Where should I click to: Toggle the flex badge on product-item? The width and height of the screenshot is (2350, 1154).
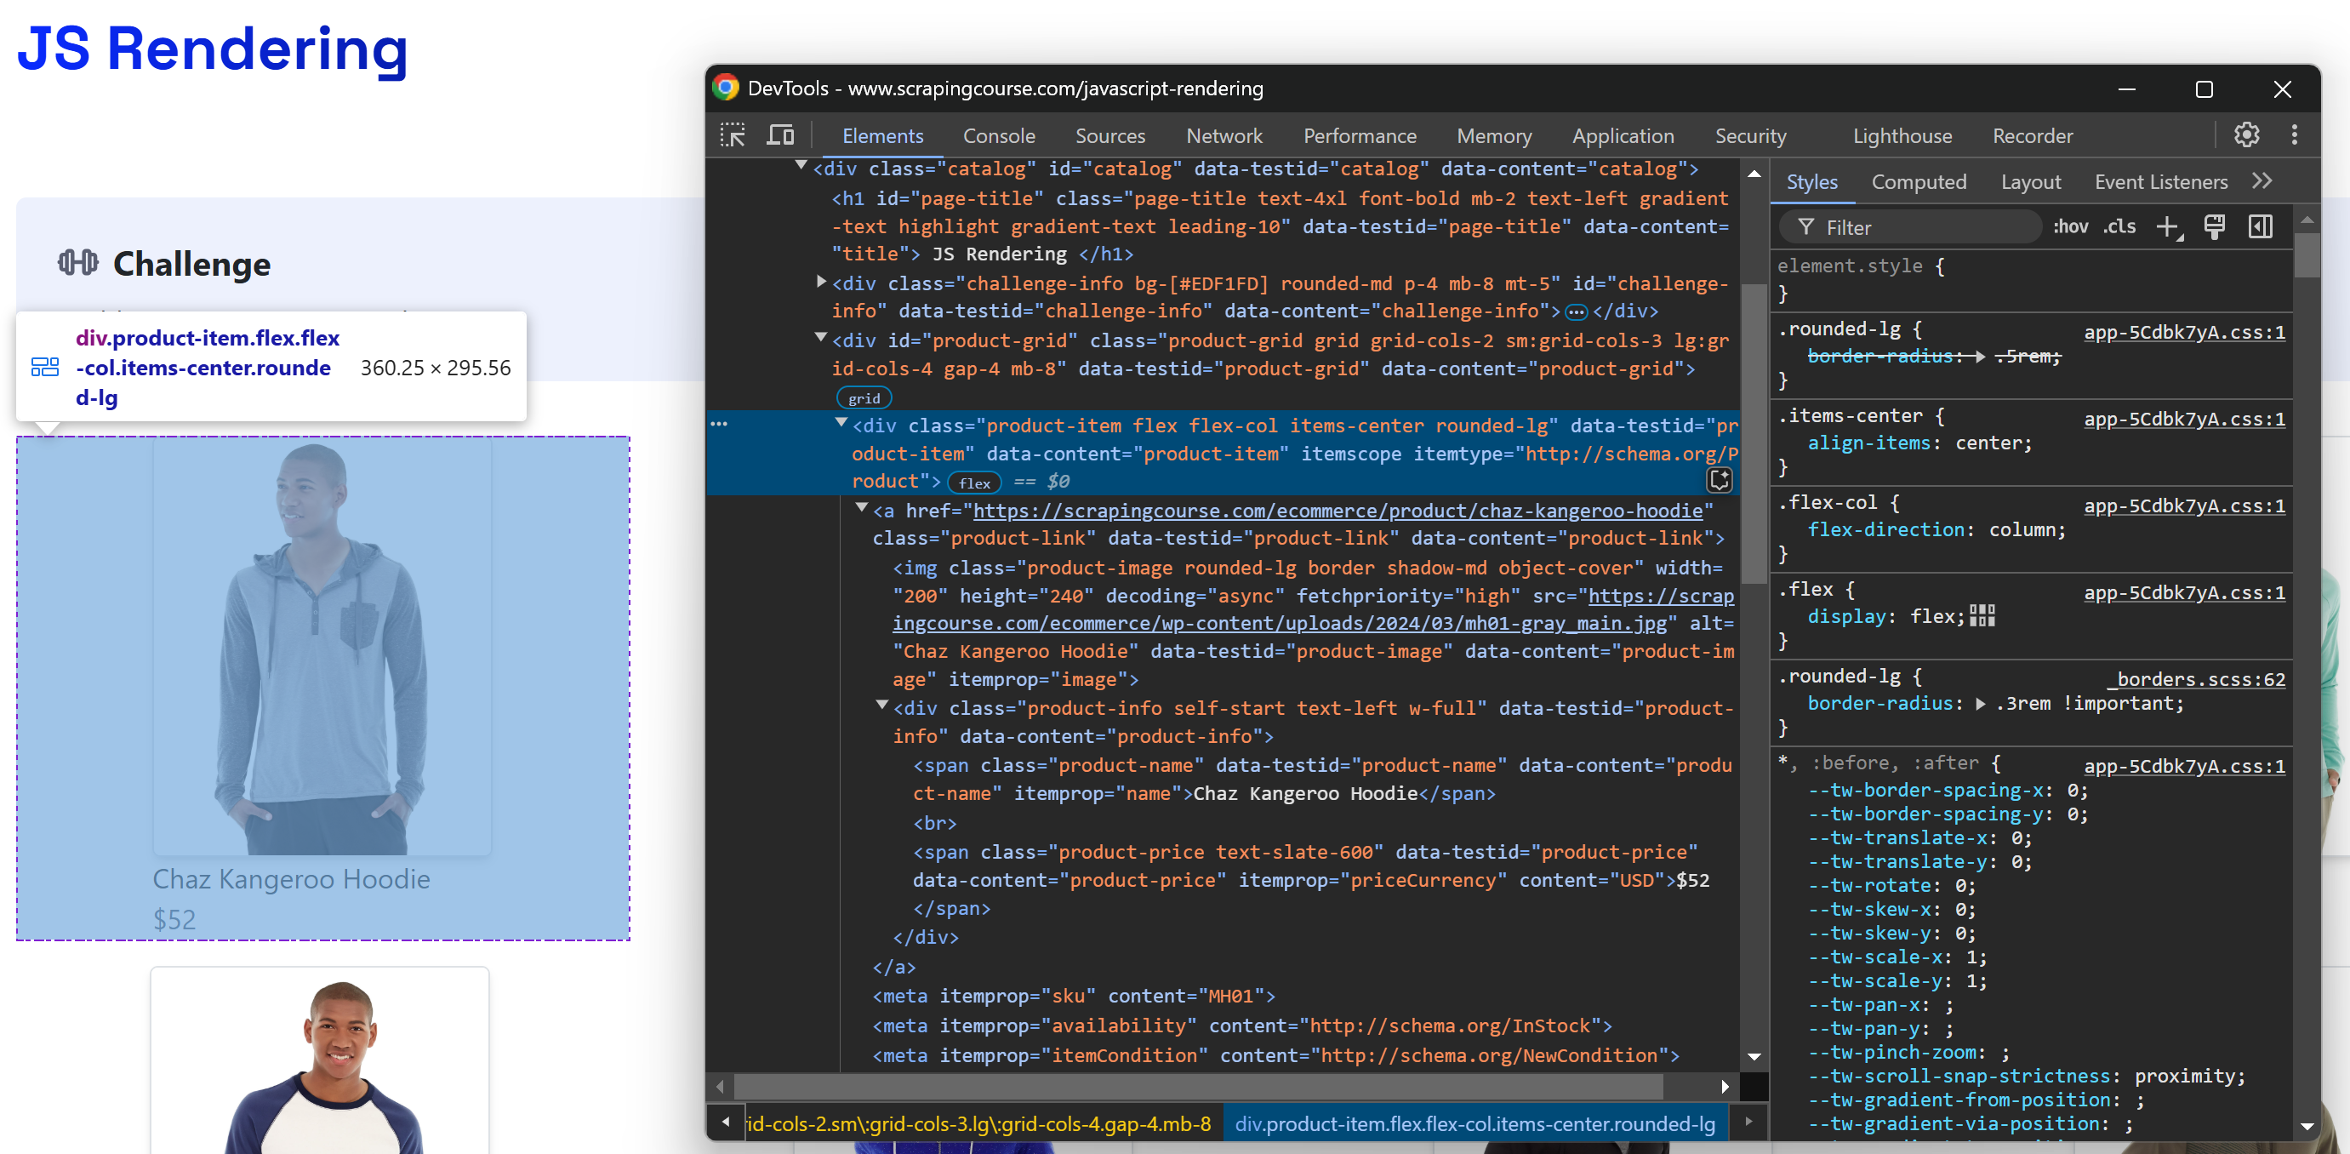tap(974, 483)
